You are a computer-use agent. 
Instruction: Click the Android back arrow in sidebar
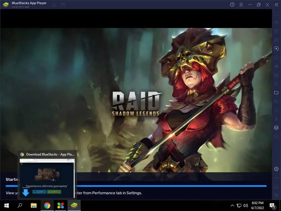click(276, 178)
